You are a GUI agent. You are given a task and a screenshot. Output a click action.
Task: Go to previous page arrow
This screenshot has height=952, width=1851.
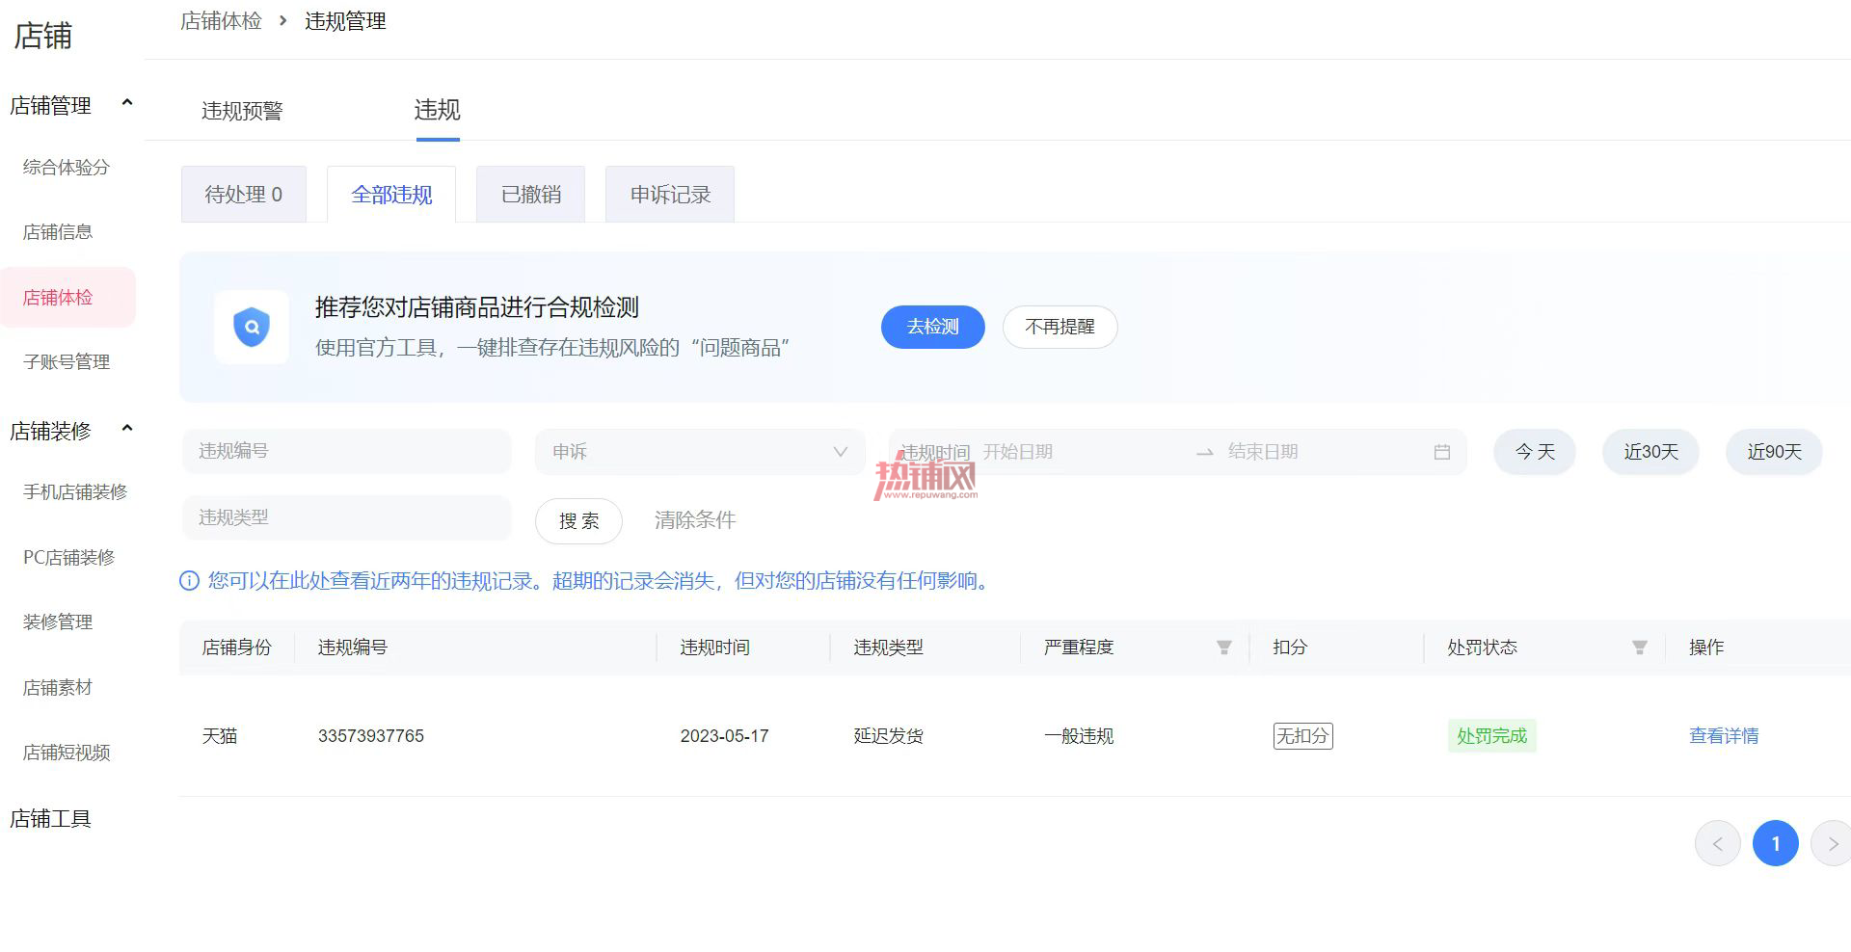pos(1718,844)
